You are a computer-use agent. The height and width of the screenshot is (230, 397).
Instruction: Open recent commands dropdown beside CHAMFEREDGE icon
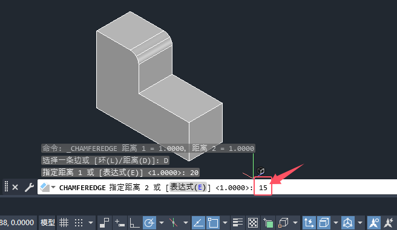tap(53, 187)
